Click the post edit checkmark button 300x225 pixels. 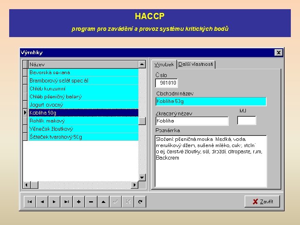(115, 202)
